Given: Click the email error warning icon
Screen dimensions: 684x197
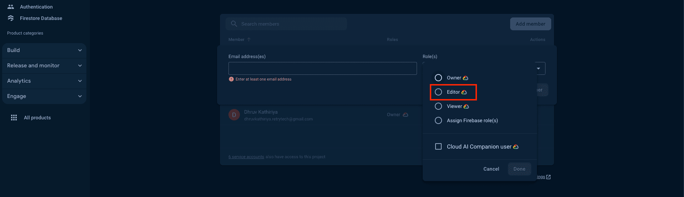Looking at the screenshot, I should point(231,79).
